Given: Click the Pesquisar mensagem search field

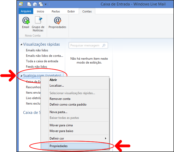Looking at the screenshot, I should point(88,45).
